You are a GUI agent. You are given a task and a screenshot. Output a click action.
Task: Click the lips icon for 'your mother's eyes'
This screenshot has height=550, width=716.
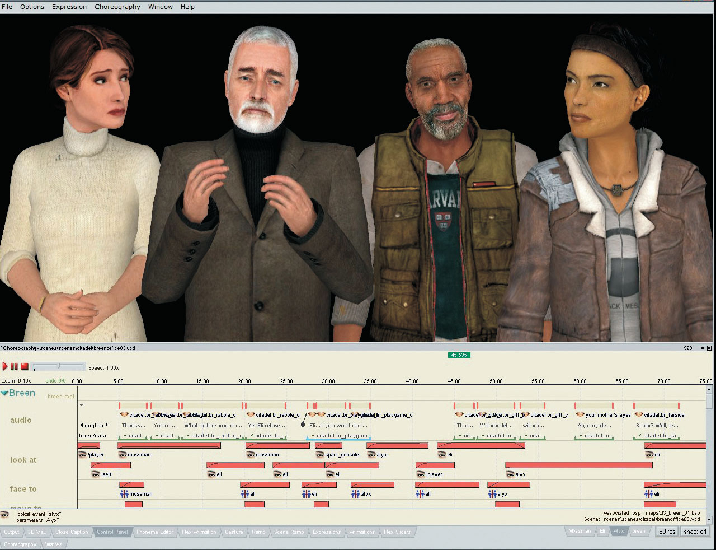[x=580, y=415]
